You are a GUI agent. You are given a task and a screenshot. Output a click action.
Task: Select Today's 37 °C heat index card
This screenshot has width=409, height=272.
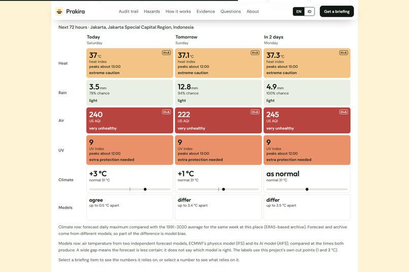point(129,63)
